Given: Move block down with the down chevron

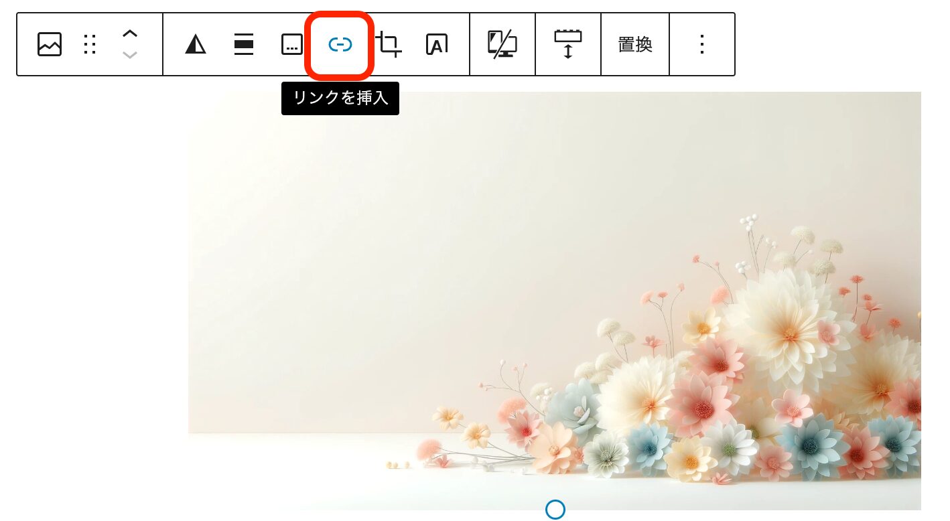Looking at the screenshot, I should pos(130,55).
